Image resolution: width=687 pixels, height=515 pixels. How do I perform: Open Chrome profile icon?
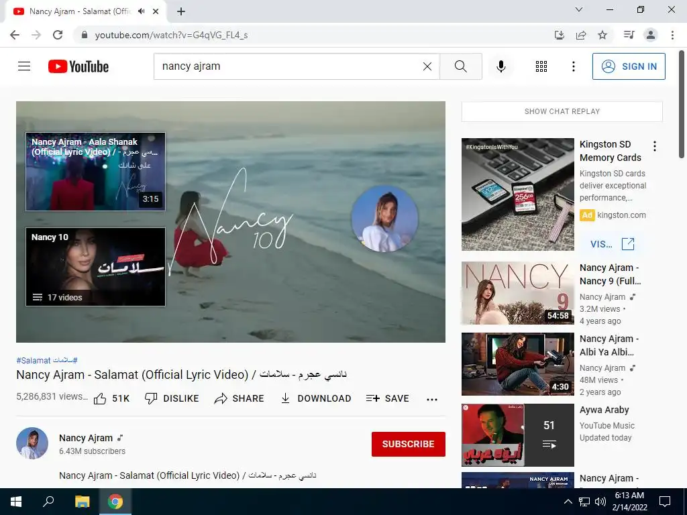651,35
